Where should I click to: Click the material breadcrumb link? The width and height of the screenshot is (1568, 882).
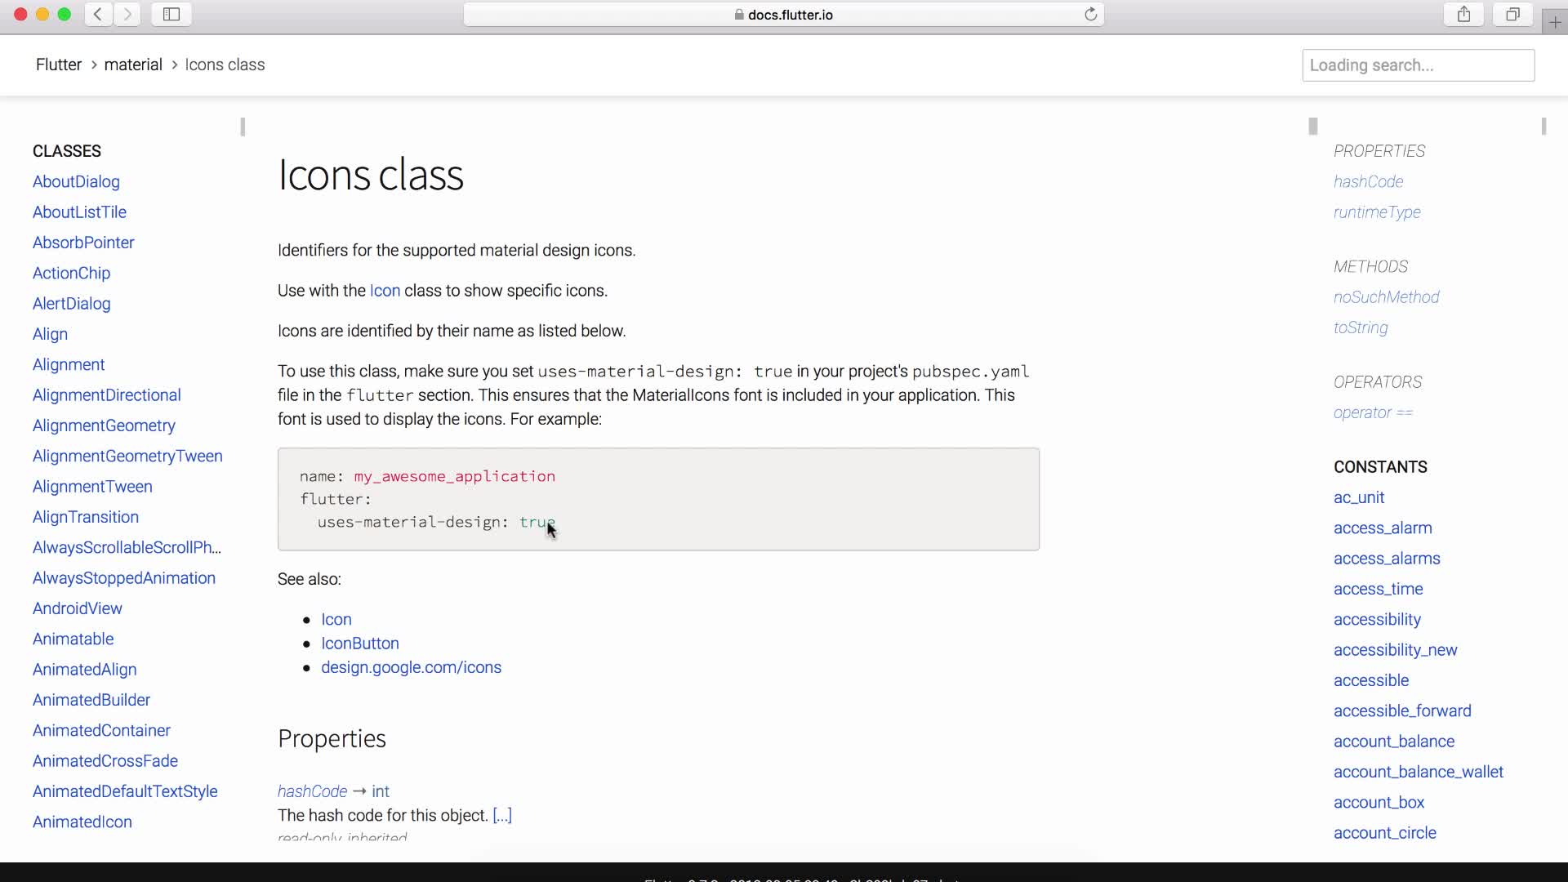point(132,65)
